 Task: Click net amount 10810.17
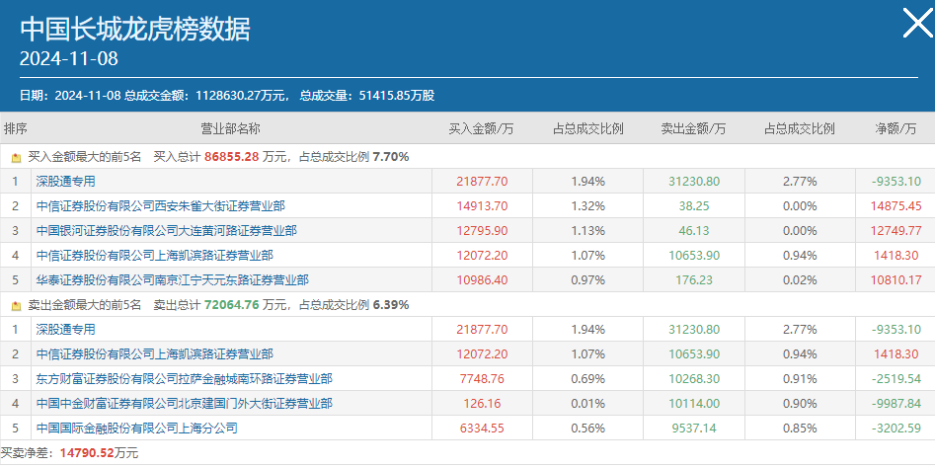896,280
